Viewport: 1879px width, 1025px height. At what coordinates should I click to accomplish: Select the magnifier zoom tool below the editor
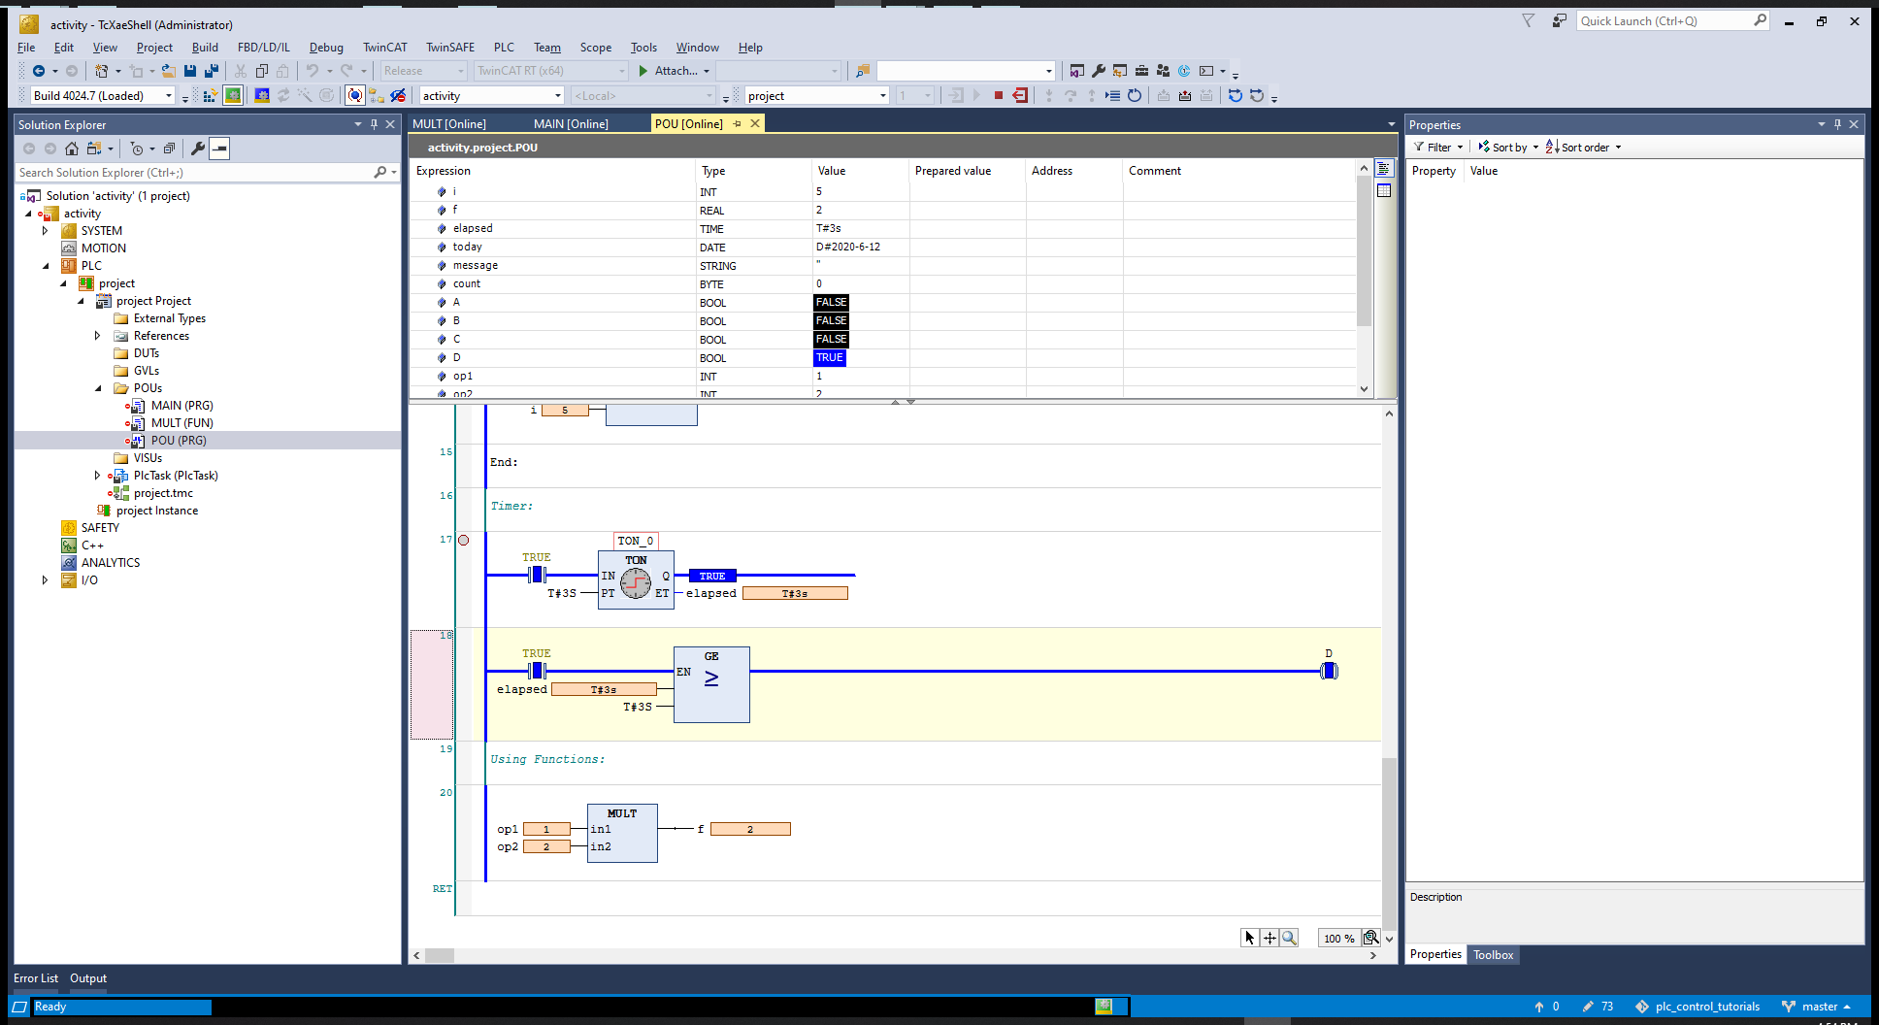point(1289,938)
